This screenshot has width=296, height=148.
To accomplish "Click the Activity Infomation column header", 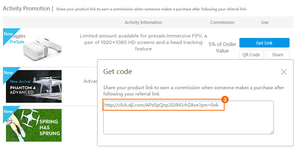I will pos(143,23).
